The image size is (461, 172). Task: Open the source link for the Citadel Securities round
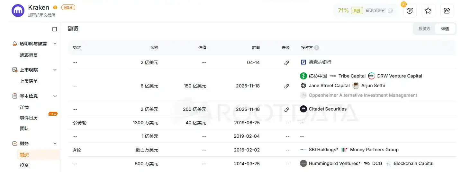(286, 109)
